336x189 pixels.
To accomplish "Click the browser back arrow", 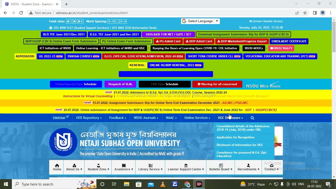I will [5, 13].
